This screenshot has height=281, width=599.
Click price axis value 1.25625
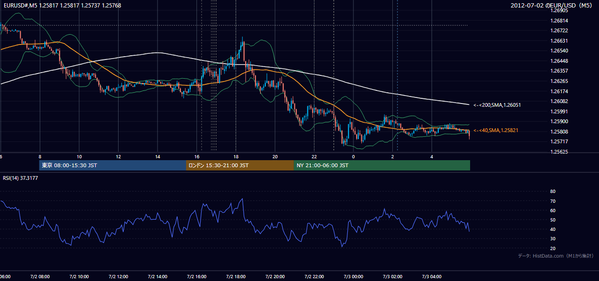pyautogui.click(x=560, y=152)
